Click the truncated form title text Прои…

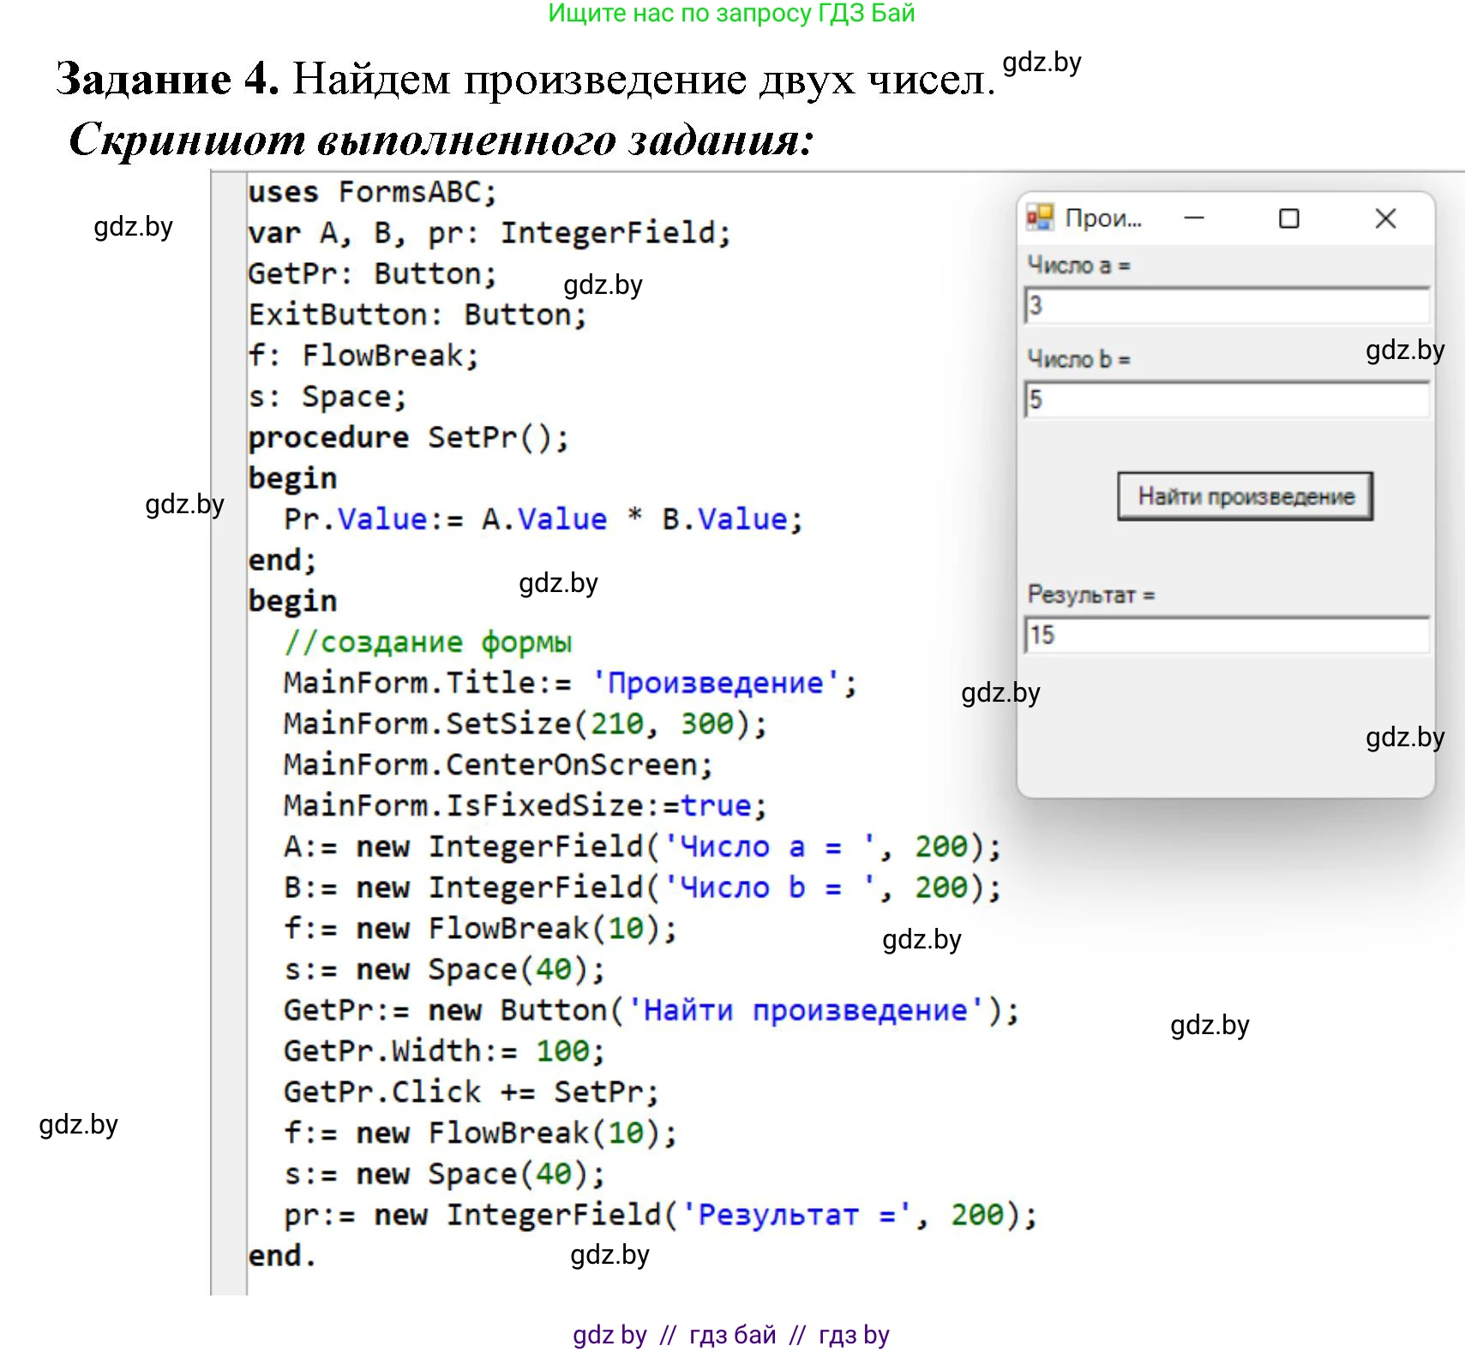(x=1102, y=218)
